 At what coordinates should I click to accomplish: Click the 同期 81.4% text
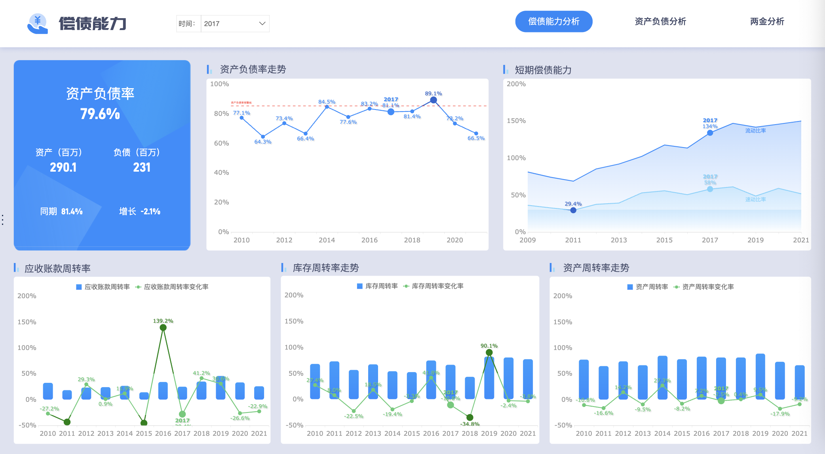tap(61, 211)
